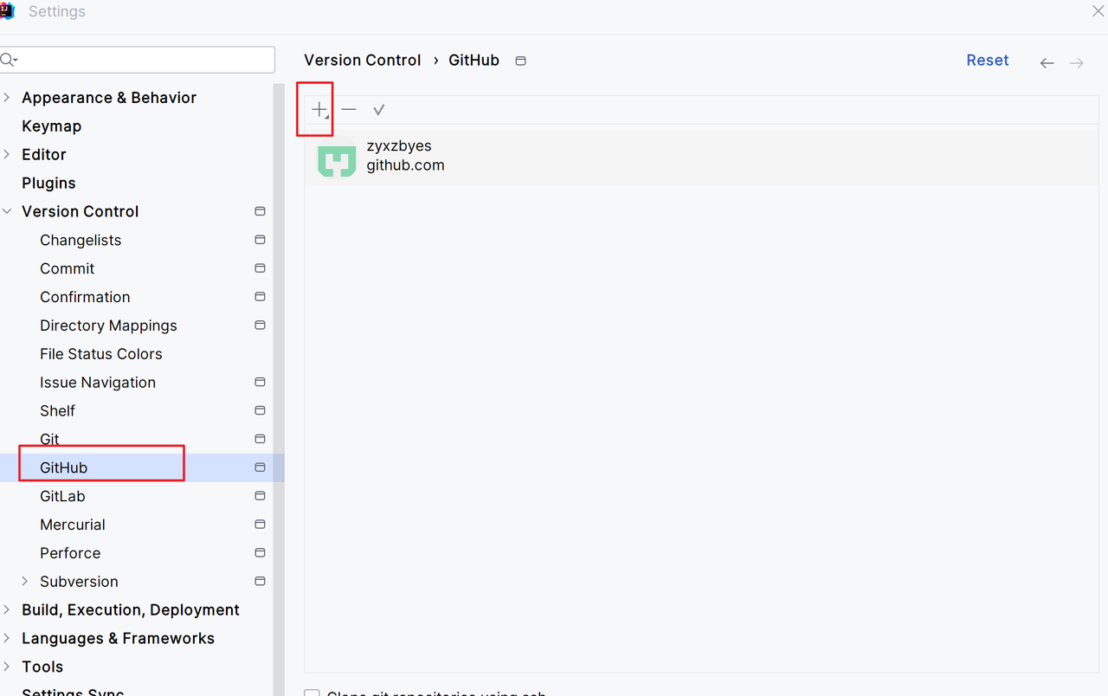Click project icon on Shelf row
The image size is (1108, 696).
click(260, 410)
